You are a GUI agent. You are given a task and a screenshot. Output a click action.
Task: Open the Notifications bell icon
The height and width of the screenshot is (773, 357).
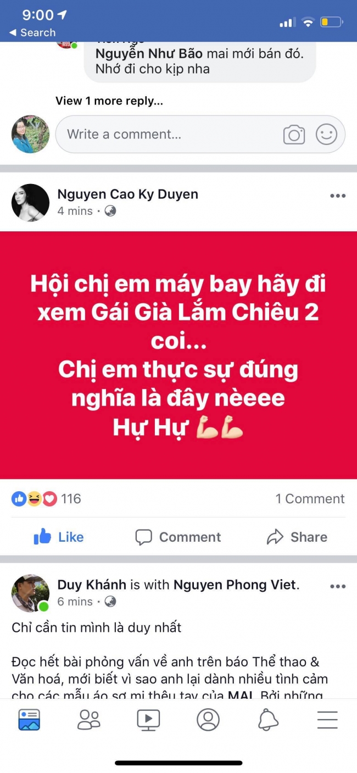tap(268, 719)
